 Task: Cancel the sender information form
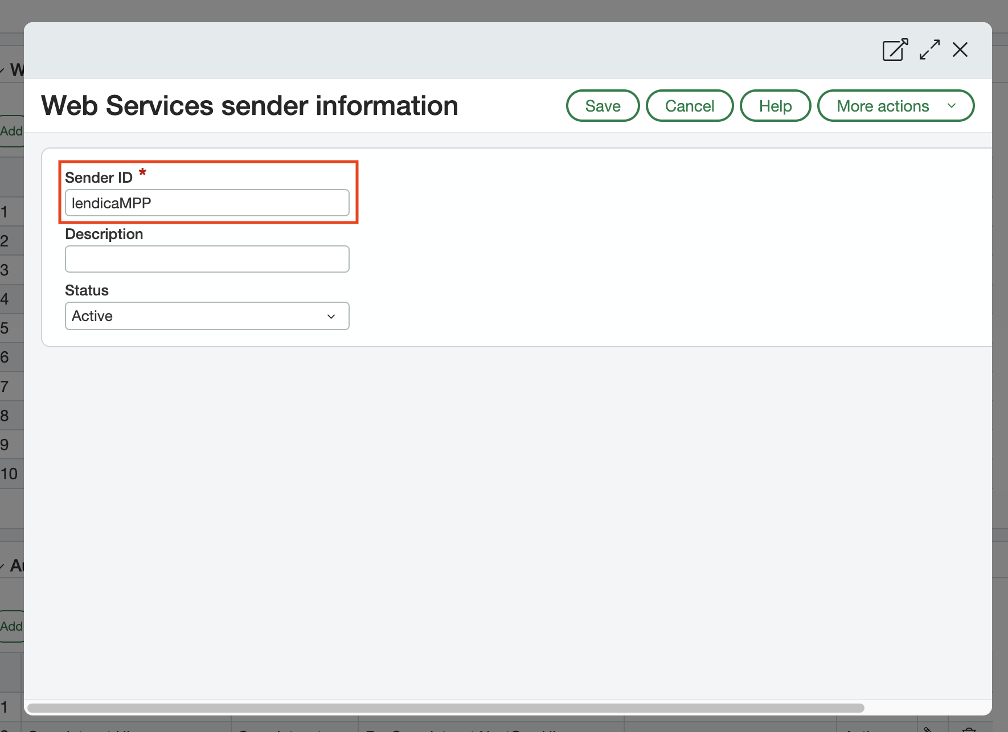(x=690, y=106)
